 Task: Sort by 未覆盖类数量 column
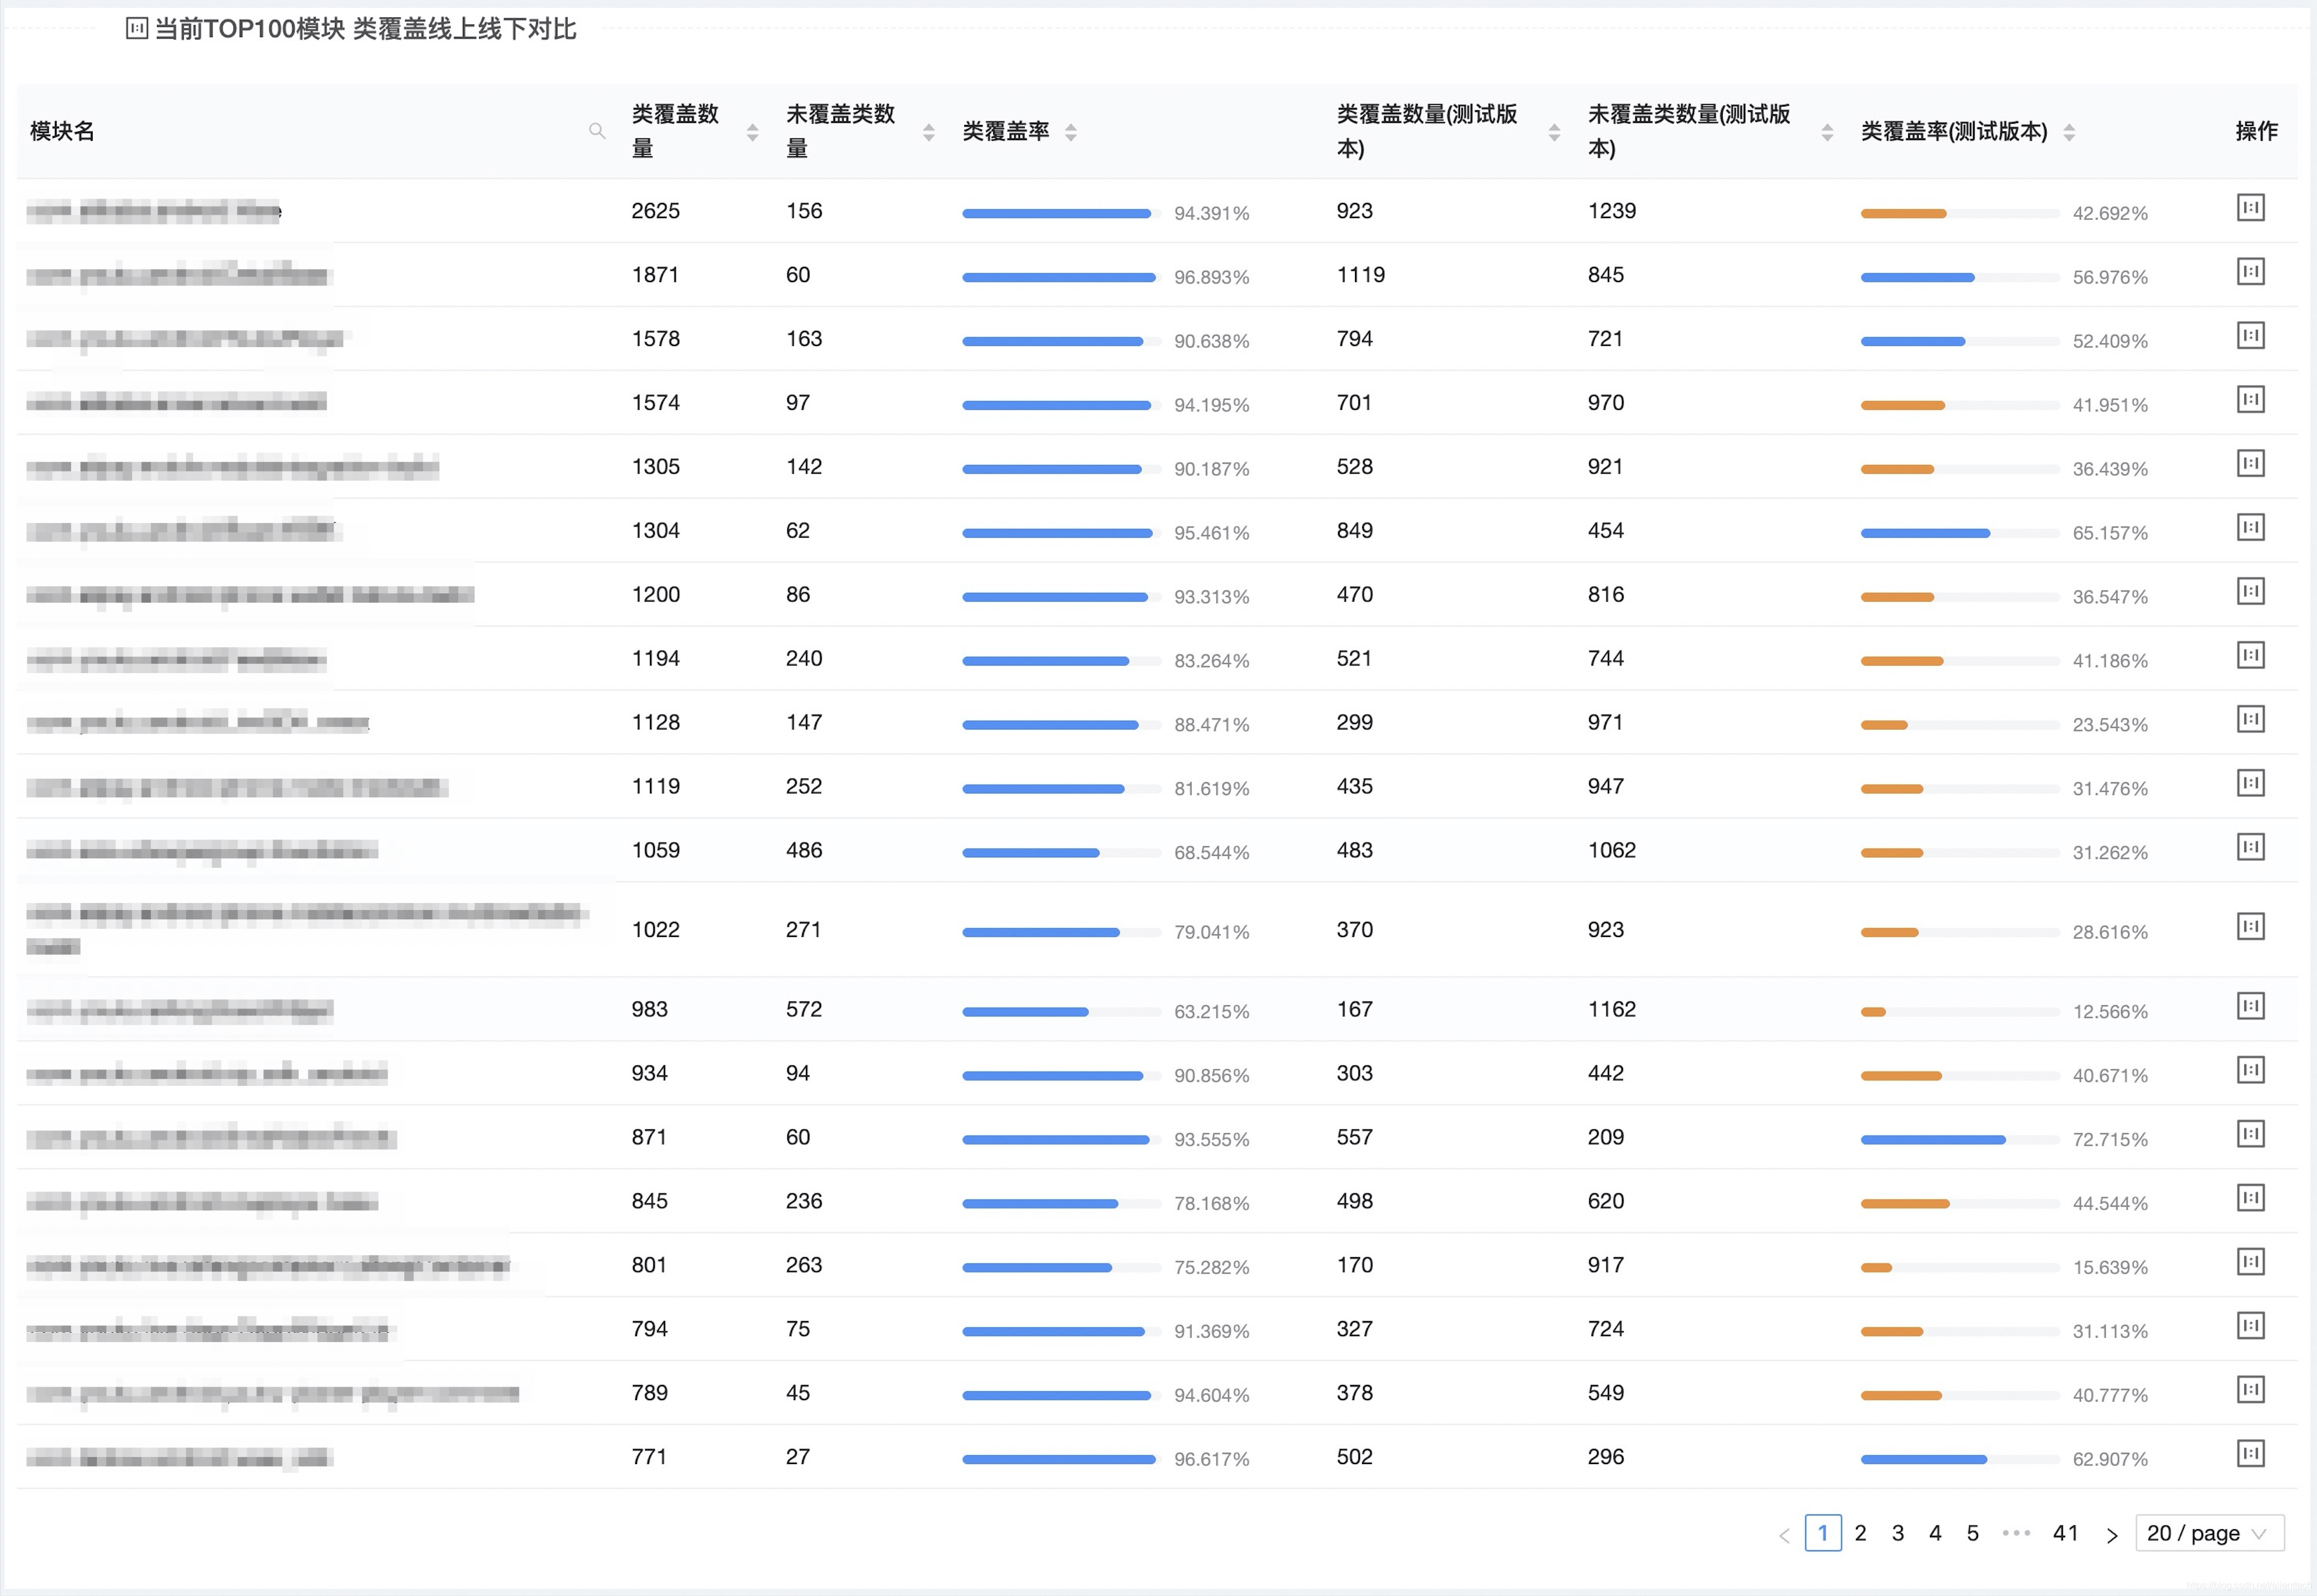[929, 132]
